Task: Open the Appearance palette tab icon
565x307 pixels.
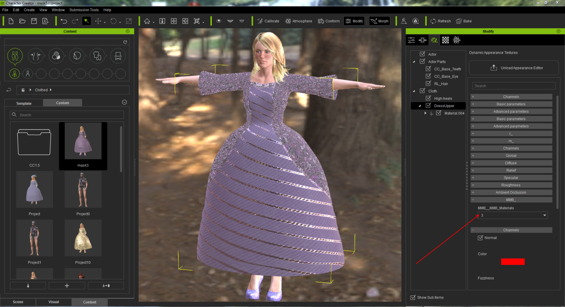Action: (x=434, y=40)
